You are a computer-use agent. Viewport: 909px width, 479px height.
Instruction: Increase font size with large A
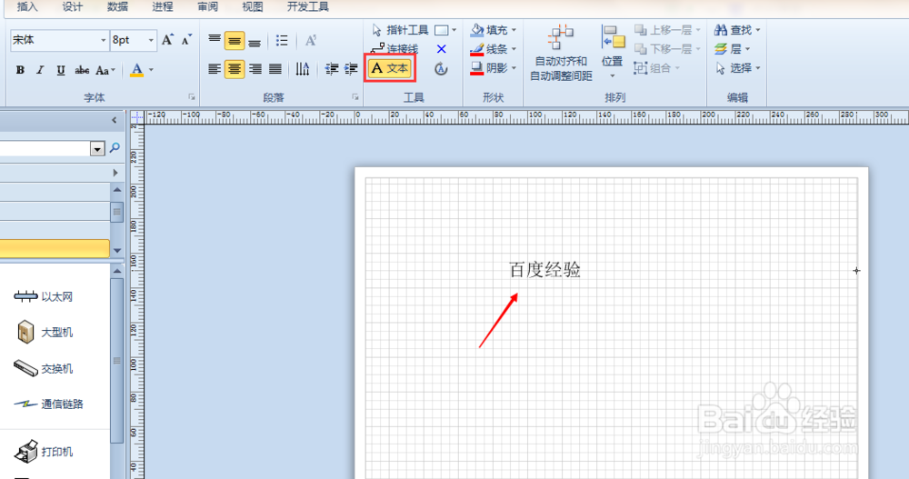[x=167, y=40]
